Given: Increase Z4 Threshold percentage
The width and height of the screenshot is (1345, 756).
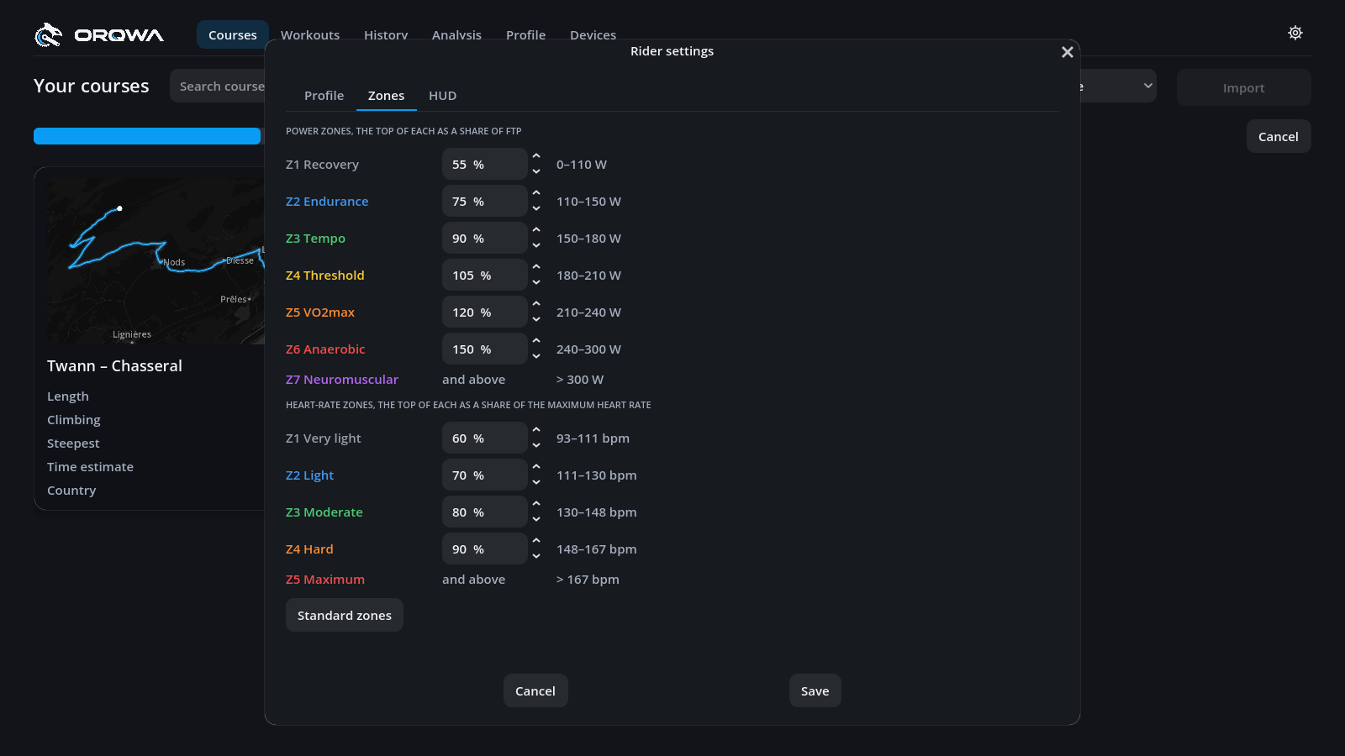Looking at the screenshot, I should [x=536, y=268].
